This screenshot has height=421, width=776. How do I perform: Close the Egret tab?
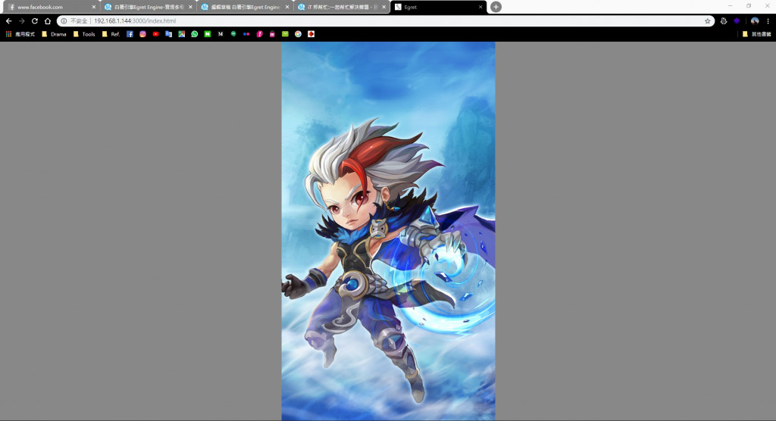pos(480,7)
